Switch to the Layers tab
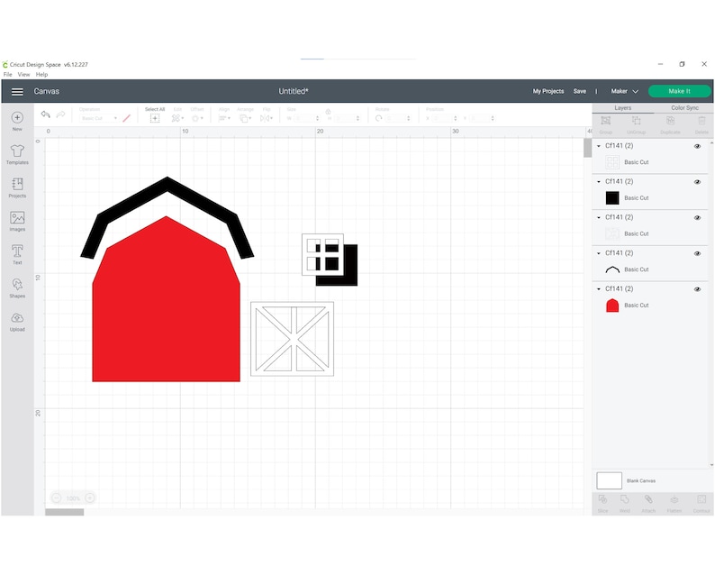The width and height of the screenshot is (715, 575). click(x=622, y=108)
